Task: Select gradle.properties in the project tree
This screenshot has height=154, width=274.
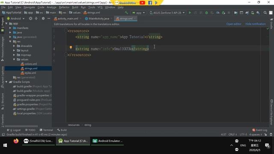Action: click(27, 104)
